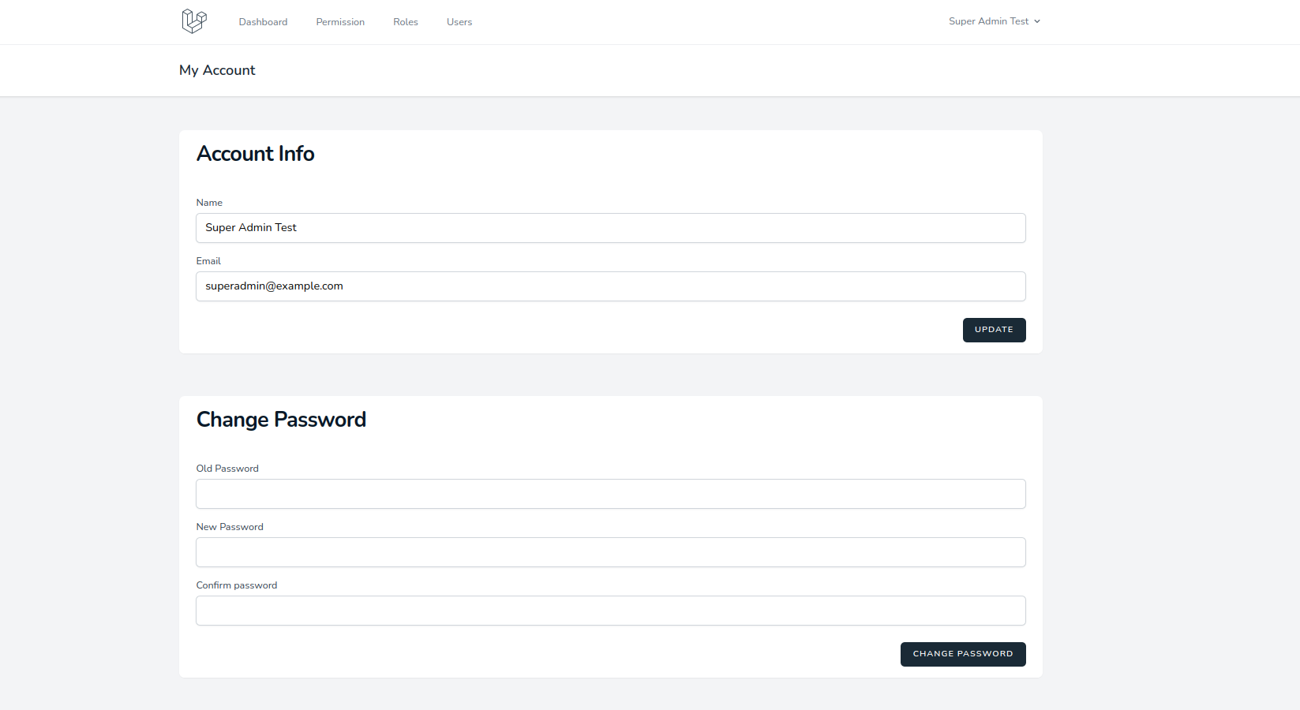Click the New Password label text

tap(230, 527)
